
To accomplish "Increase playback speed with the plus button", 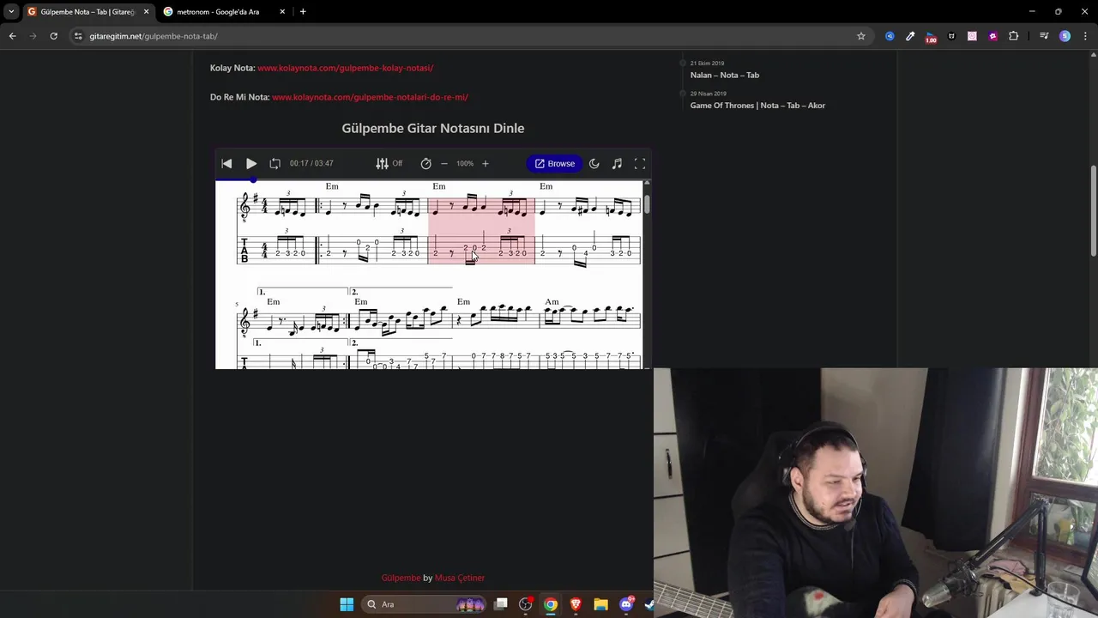I will (x=485, y=163).
